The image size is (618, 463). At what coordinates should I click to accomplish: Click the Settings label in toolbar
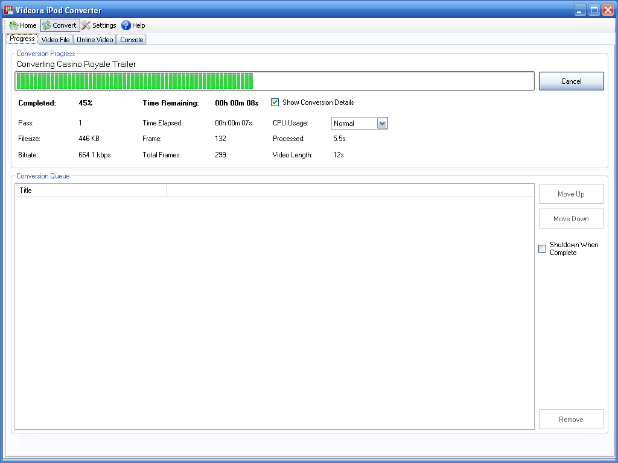coord(104,25)
